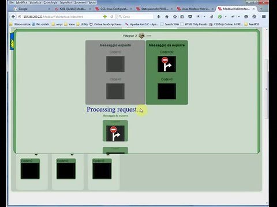Click the chat bubble toolbar icon

point(246,17)
